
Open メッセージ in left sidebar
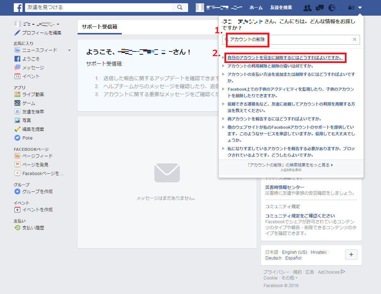33,68
